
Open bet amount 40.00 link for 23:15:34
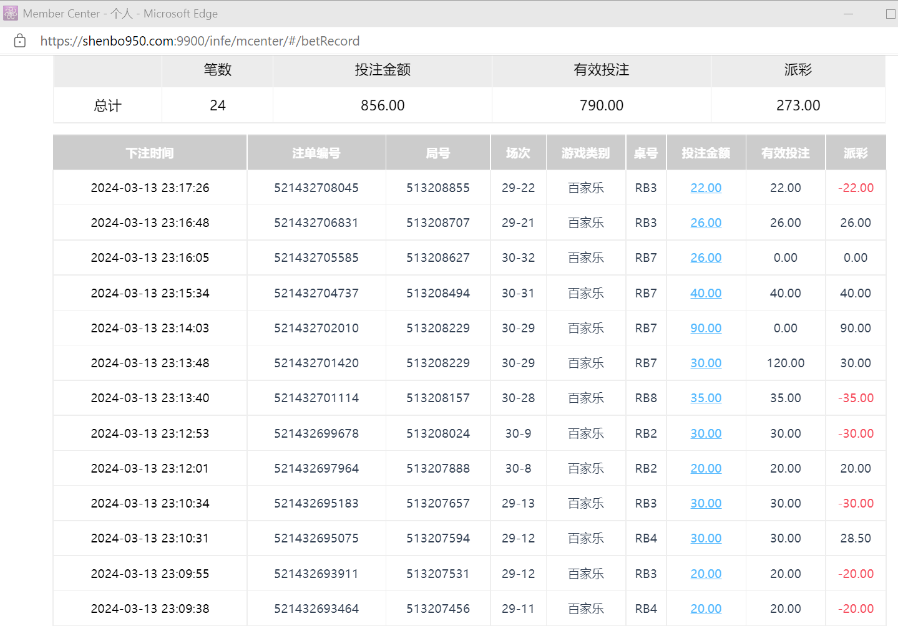point(706,293)
